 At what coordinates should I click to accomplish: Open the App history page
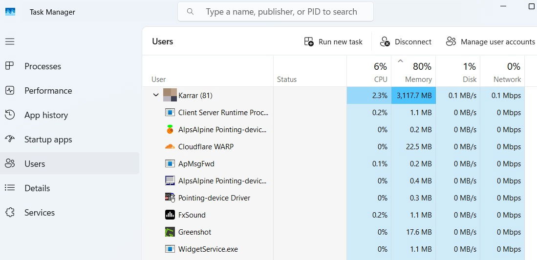[x=46, y=115]
